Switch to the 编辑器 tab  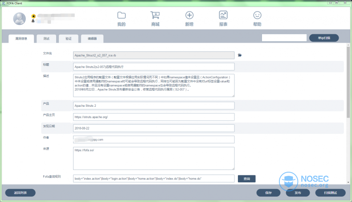[92, 39]
